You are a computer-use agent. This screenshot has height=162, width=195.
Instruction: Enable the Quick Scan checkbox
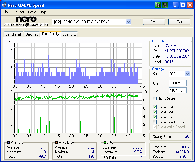[x=155, y=99]
